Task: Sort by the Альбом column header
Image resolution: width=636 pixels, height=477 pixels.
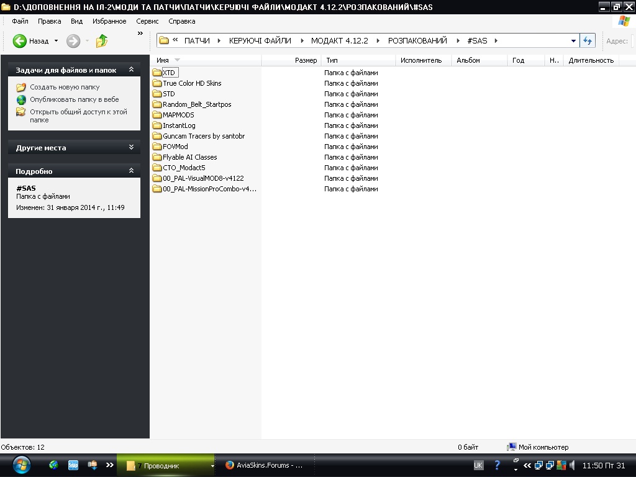Action: coord(479,60)
